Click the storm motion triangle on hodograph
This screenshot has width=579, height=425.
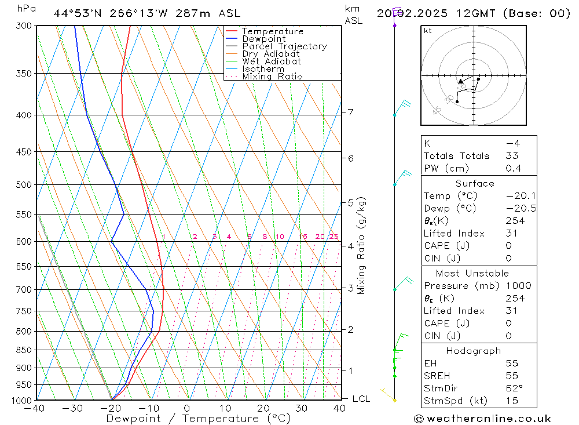pos(460,81)
